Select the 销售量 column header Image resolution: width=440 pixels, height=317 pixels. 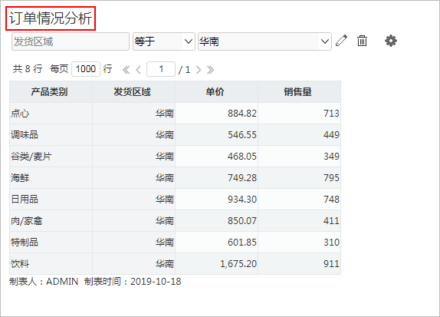point(299,92)
